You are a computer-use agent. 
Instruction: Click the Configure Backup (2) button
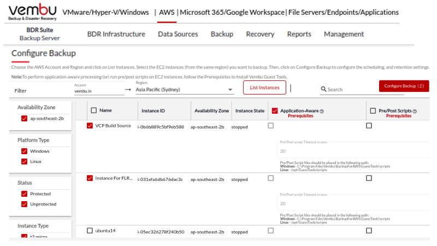404,86
